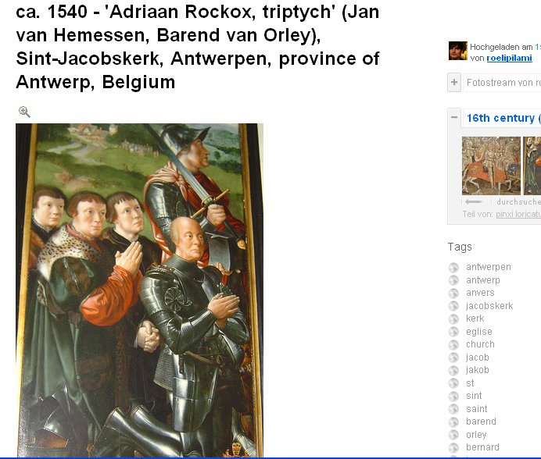Click globe icon beside kerk tag
Screen dimensions: 541x459
click(453, 318)
